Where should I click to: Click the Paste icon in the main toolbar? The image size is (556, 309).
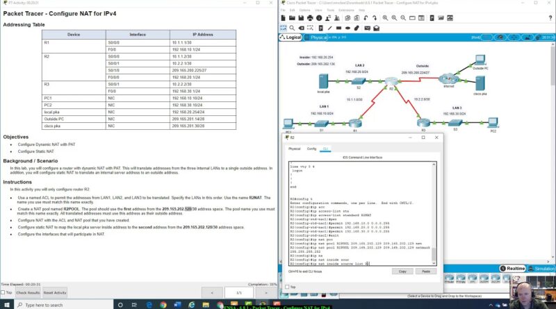(357, 18)
